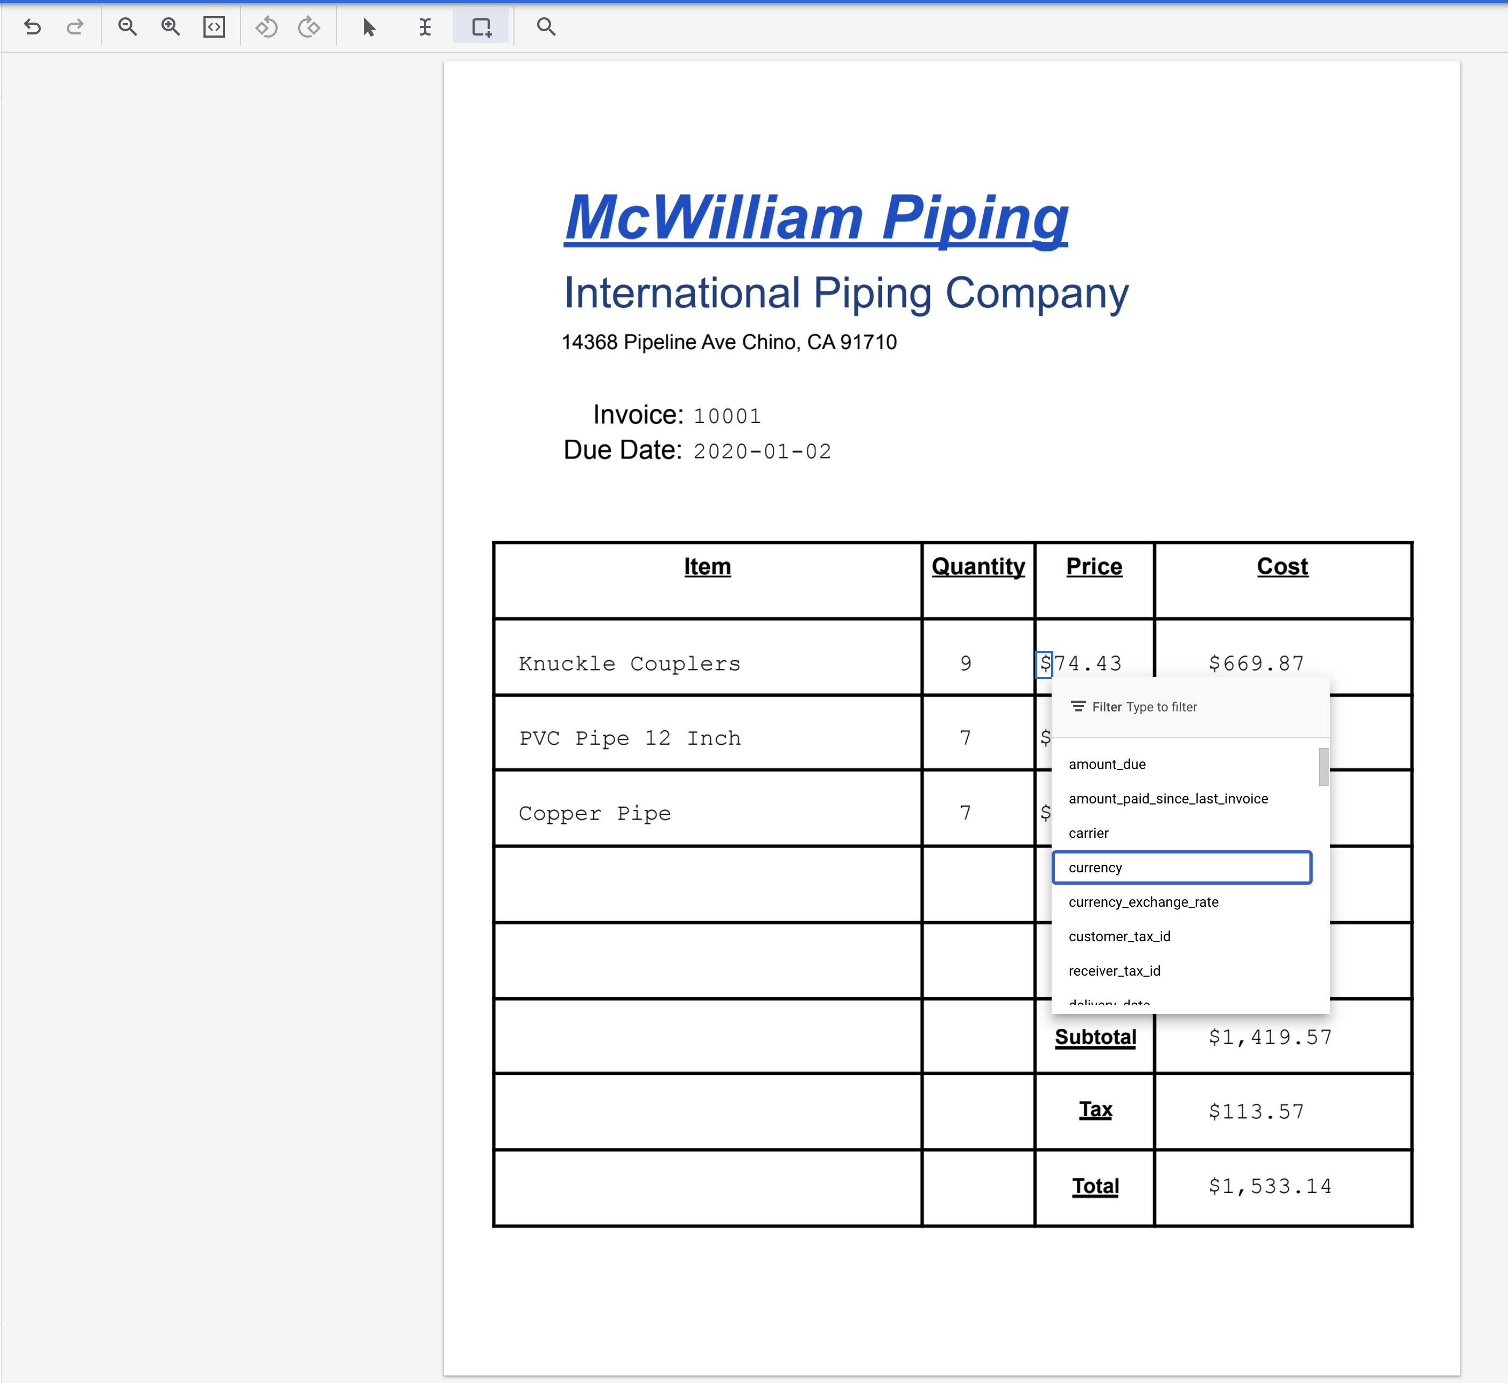Screen dimensions: 1508x1383
Task: Select 'receiver_tax_id' from filter list
Action: [x=1114, y=971]
